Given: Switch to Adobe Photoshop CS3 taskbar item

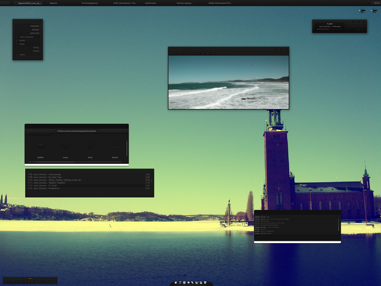Looking at the screenshot, I should coord(220,3).
